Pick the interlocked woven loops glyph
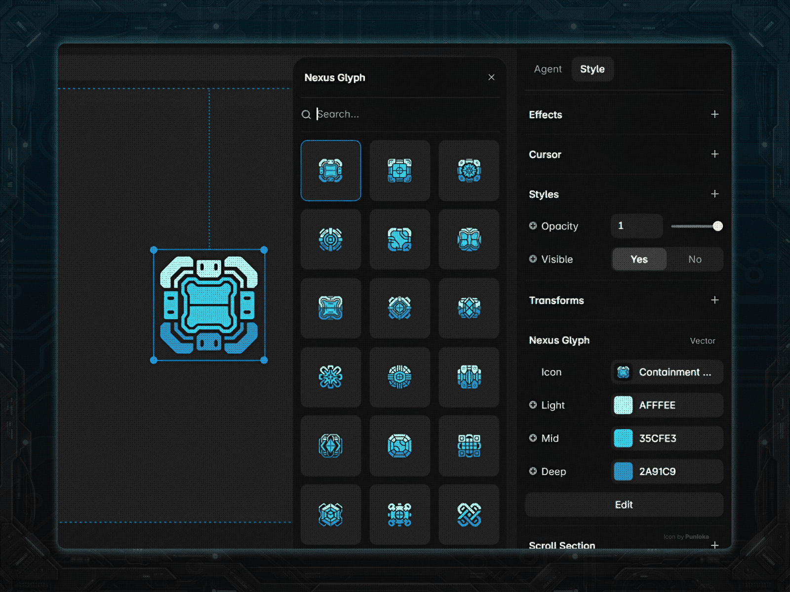Image resolution: width=790 pixels, height=592 pixels. 469,515
